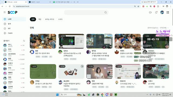The width and height of the screenshot is (173, 97).
Task: Click 봉준's avatar under first stream card
Action: (32, 52)
